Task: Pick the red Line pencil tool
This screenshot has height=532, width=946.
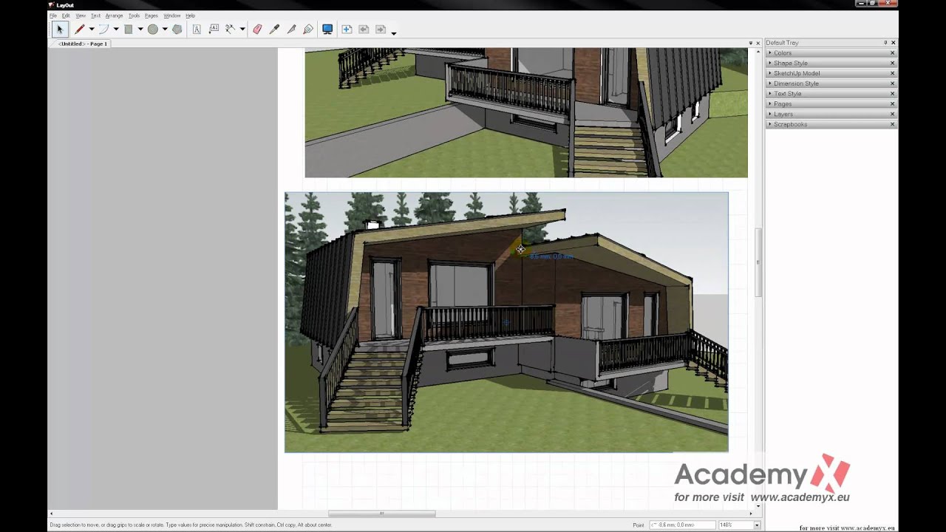Action: point(79,30)
